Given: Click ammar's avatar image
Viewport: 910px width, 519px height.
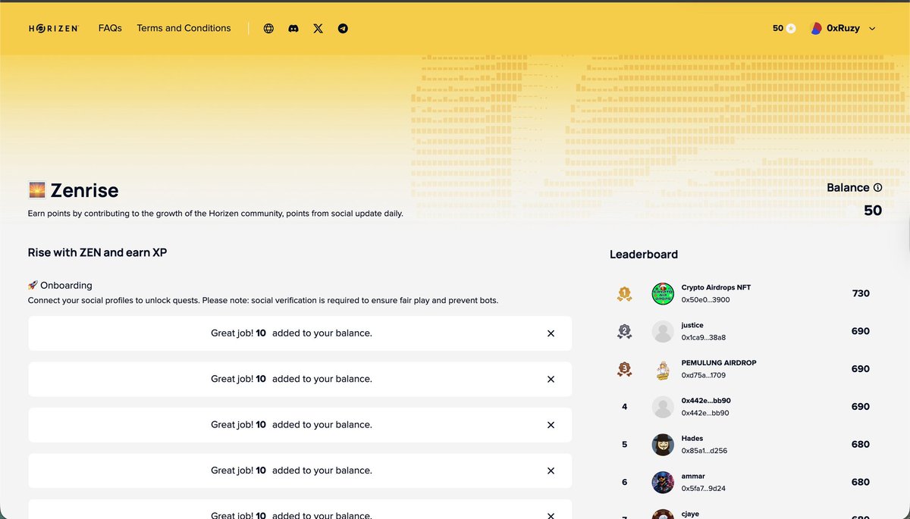Looking at the screenshot, I should tap(663, 483).
